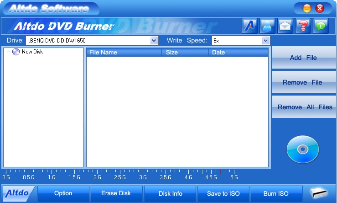The height and width of the screenshot is (203, 337).
Task: Click the Drive field showing BENQ DVD DD DW1650
Action: [92, 41]
